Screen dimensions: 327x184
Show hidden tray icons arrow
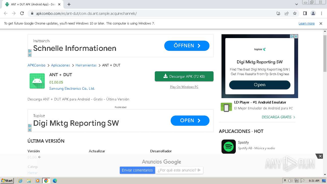285,180
